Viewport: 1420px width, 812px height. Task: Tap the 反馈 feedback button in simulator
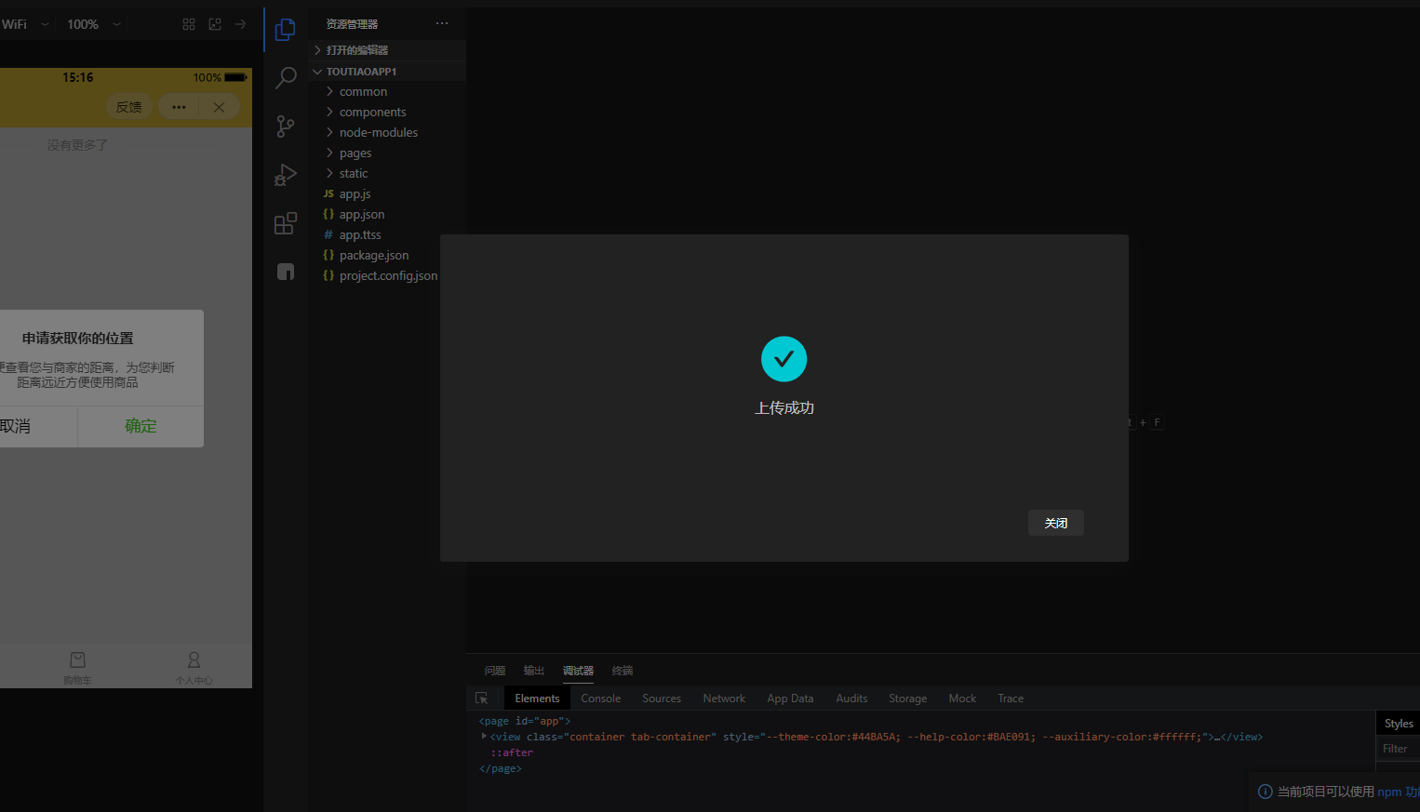click(129, 107)
